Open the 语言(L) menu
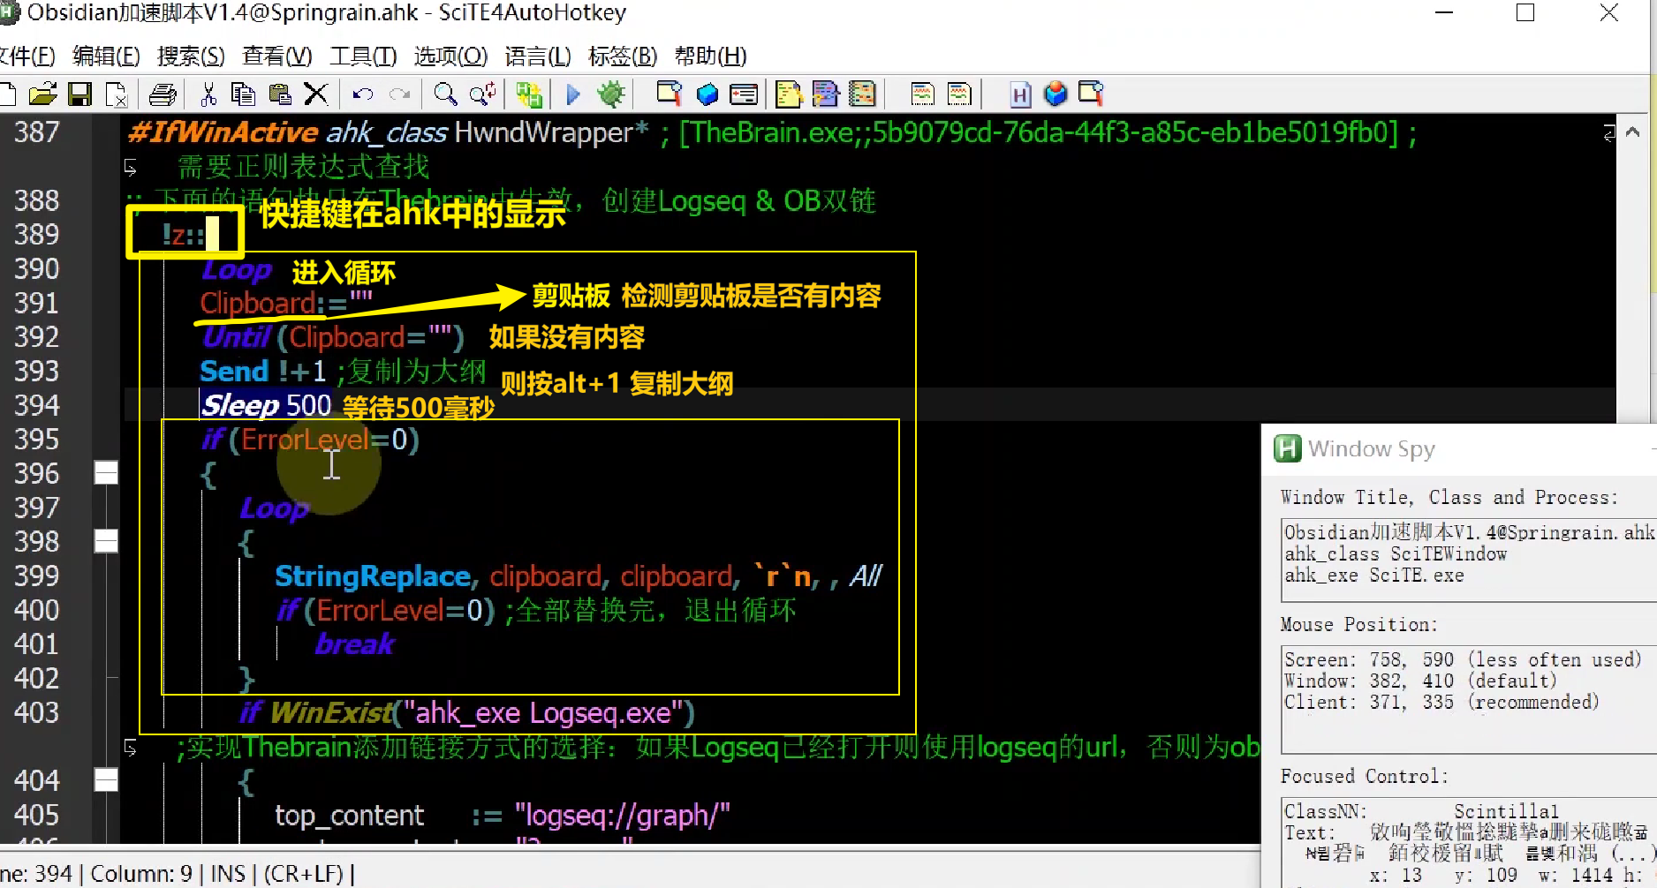1657x888 pixels. (538, 56)
